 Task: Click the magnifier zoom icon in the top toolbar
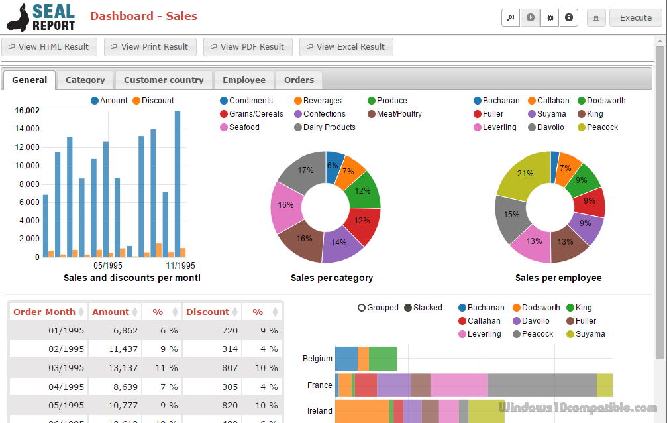click(510, 17)
